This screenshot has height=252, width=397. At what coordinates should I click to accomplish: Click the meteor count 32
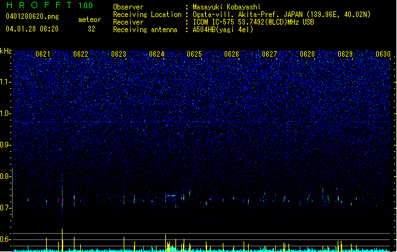[x=92, y=29]
